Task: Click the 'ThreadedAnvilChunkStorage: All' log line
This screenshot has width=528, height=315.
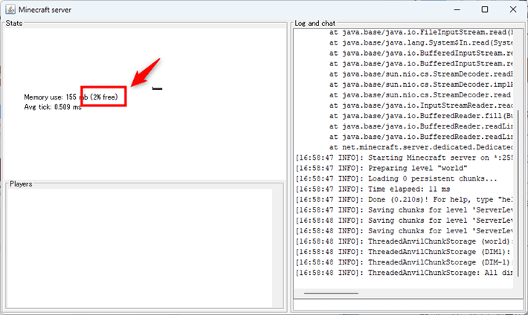Action: (404, 273)
